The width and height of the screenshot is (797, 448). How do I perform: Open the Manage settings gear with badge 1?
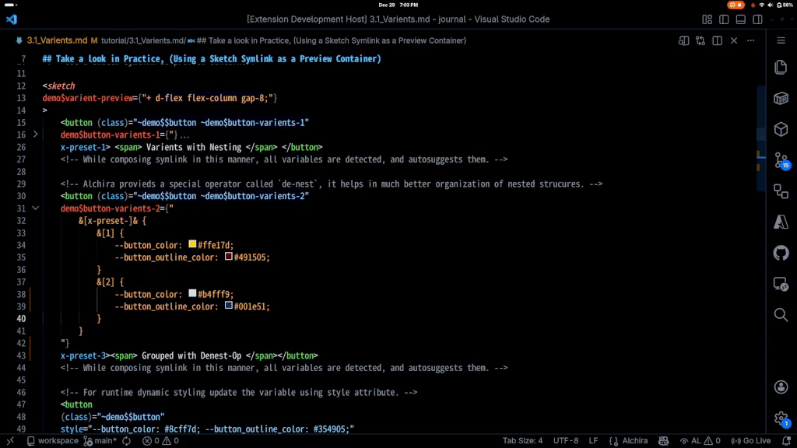(x=781, y=419)
